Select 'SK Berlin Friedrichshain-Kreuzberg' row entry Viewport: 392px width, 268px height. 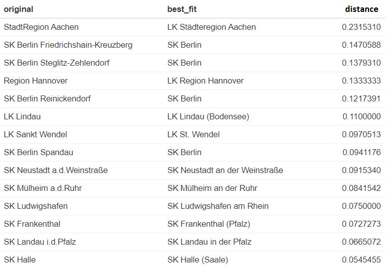click(x=68, y=45)
